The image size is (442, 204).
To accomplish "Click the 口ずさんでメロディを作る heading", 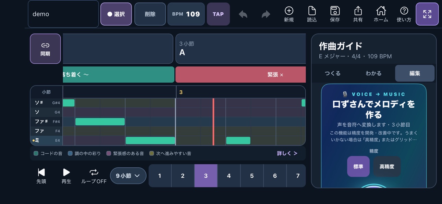I will coord(373,109).
